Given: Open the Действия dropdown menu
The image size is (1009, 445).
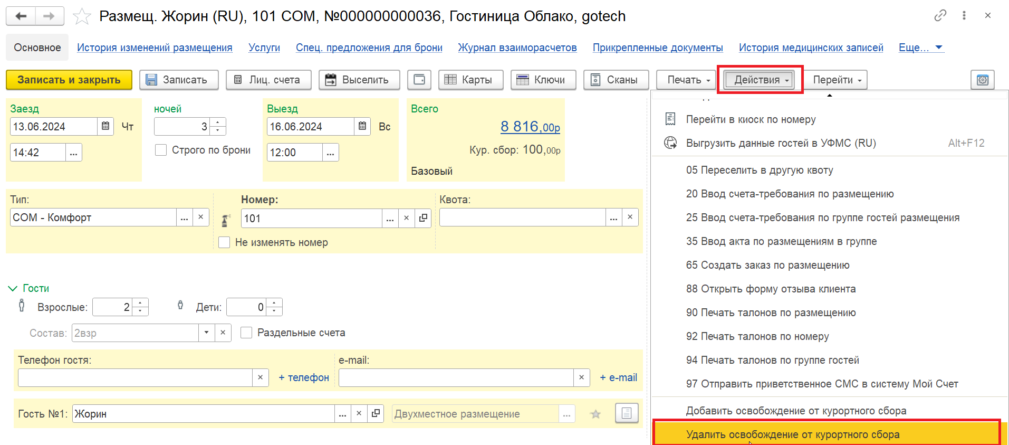Looking at the screenshot, I should [759, 80].
